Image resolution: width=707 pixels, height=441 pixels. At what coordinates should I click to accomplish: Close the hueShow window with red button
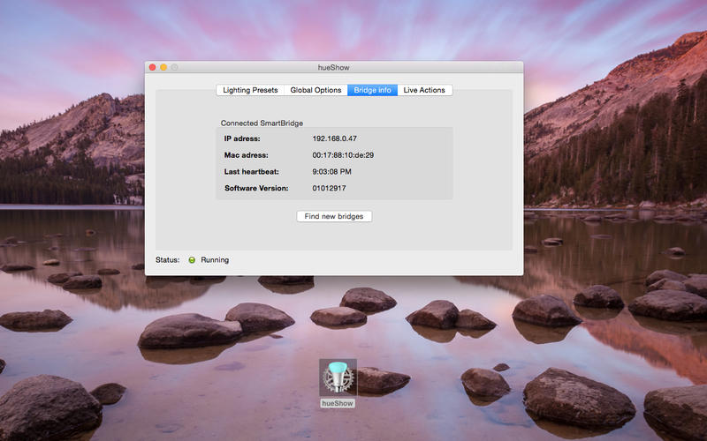152,67
